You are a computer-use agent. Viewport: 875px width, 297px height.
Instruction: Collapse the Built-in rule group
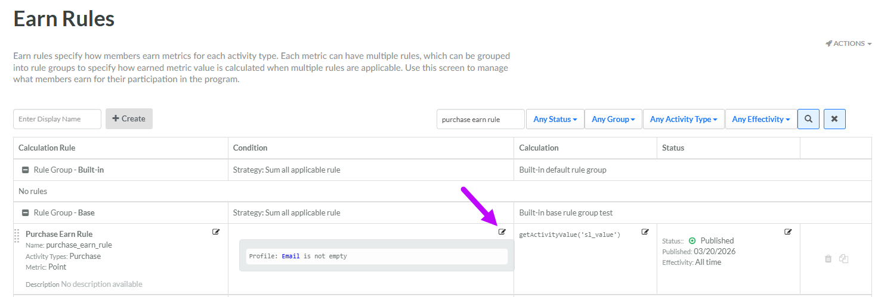coord(26,170)
